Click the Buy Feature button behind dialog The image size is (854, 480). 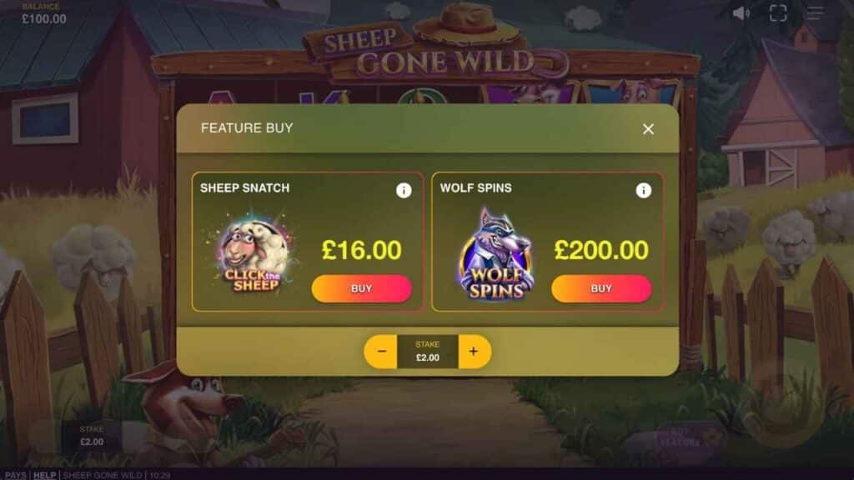coord(681,437)
